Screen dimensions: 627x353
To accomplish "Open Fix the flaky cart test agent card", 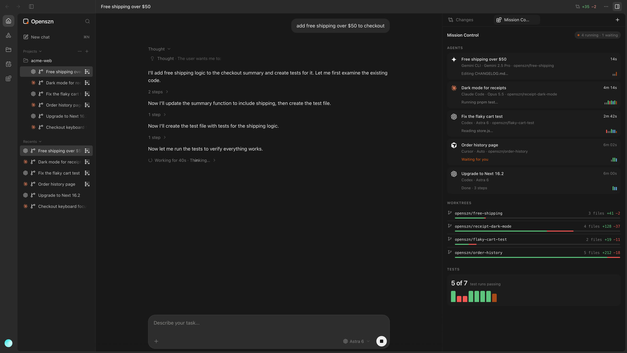I will click(x=534, y=123).
